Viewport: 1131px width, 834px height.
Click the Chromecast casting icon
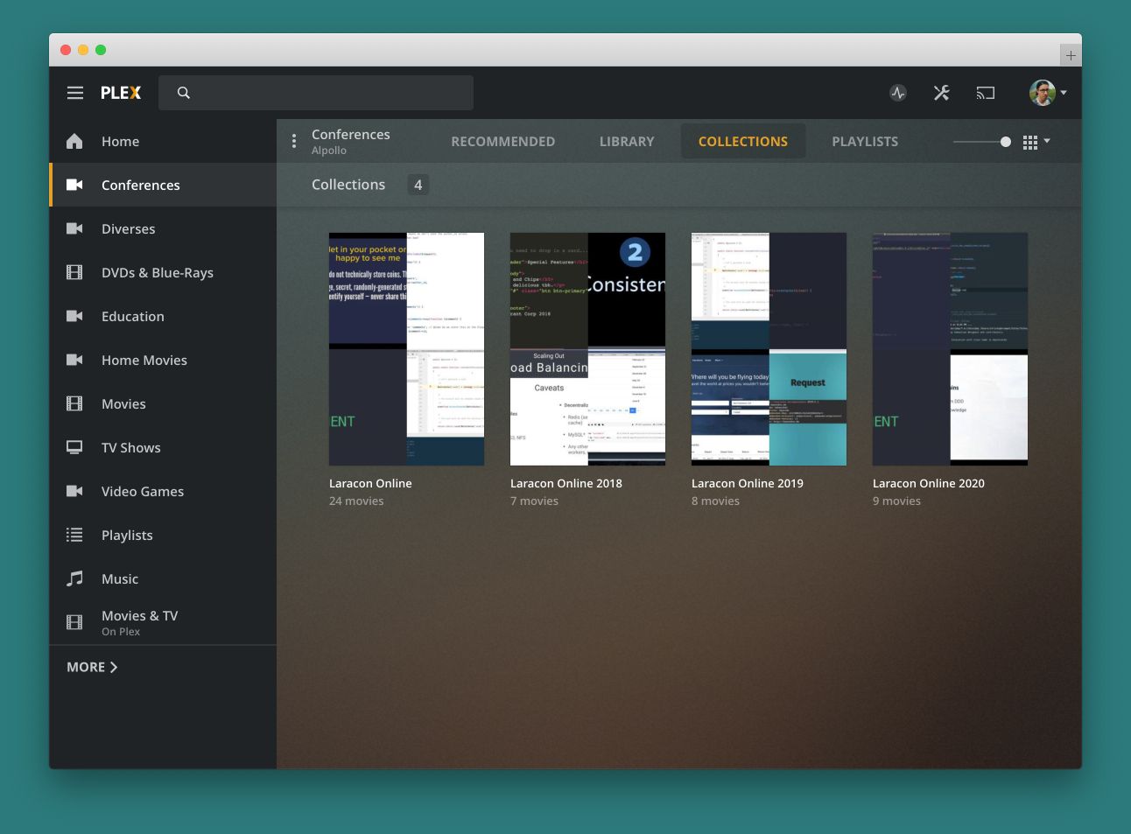click(x=986, y=92)
